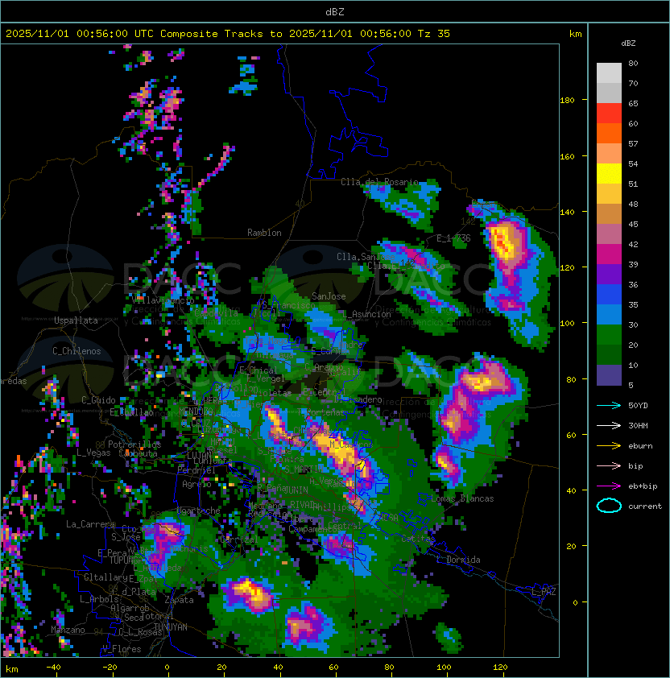
Task: Click the 'C_Guido' map label
Action: click(98, 400)
